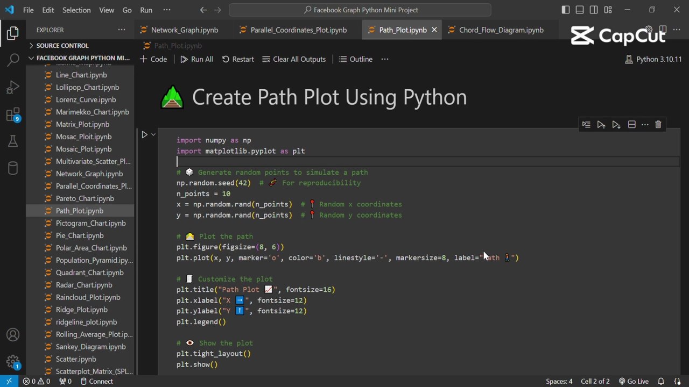The height and width of the screenshot is (387, 689).
Task: Open the Testing flask view
Action: 13,141
